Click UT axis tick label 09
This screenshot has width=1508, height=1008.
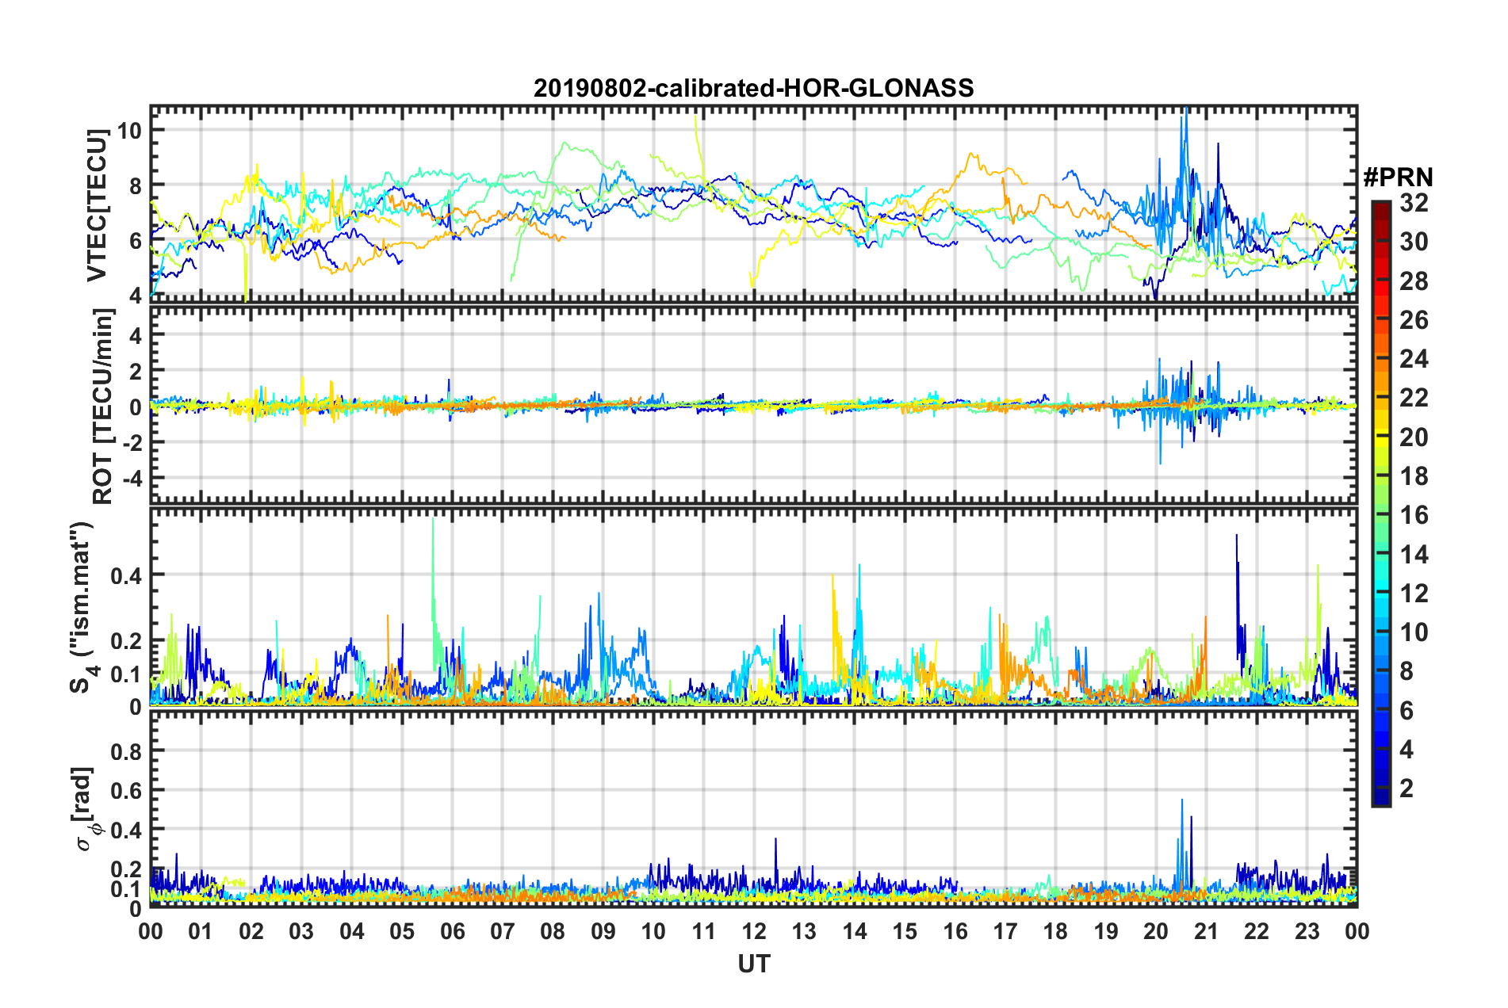pos(603,931)
